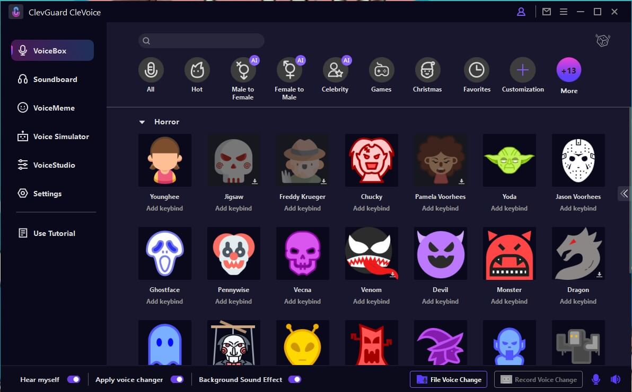632x392 pixels.
Task: Apply the Yoda voice
Action: (510, 160)
